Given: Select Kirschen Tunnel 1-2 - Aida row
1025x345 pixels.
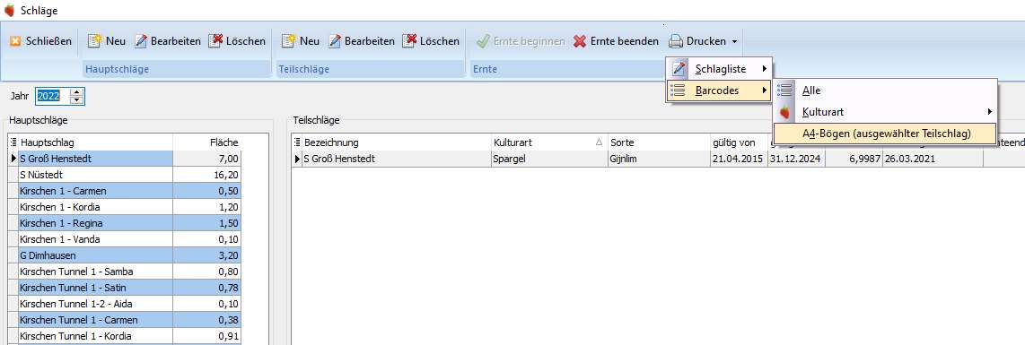Looking at the screenshot, I should 124,304.
